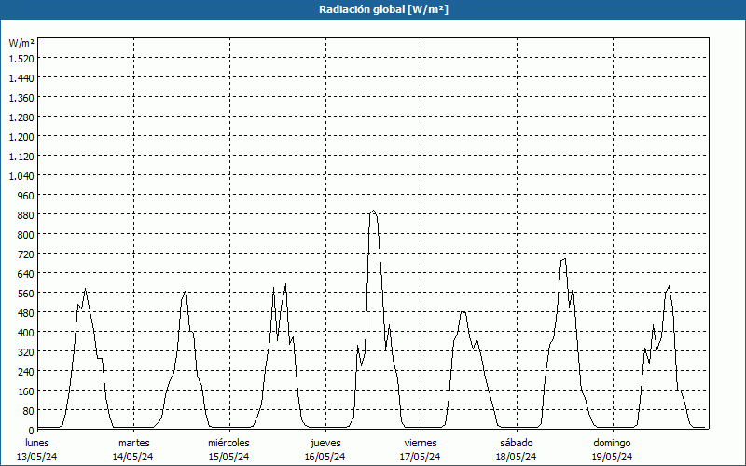The width and height of the screenshot is (746, 466).
Task: Click the 240 y-axis value
Action: pos(26,372)
